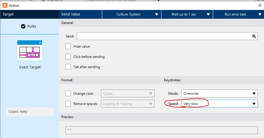Toggle the Remove spaces checkbox

[x=68, y=104]
